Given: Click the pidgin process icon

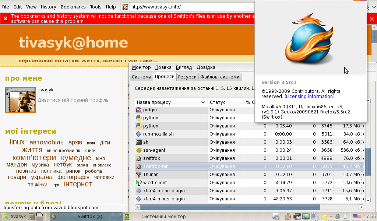Looking at the screenshot, I should pyautogui.click(x=139, y=110).
